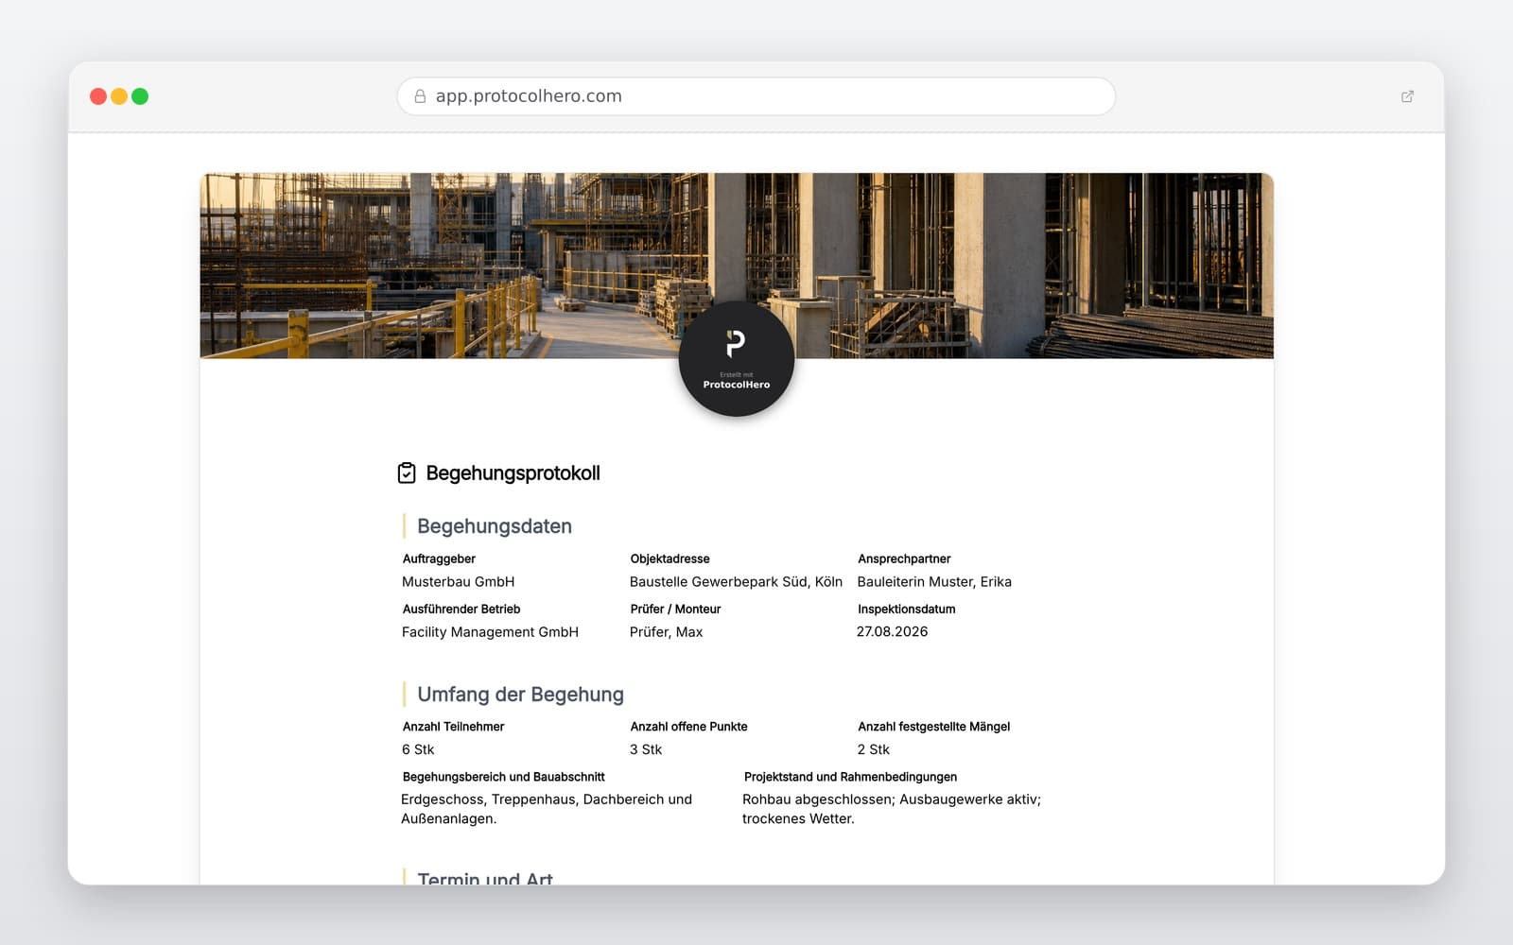Click Bauleiterin Muster, Erika value
Viewport: 1513px width, 945px height.
click(x=934, y=582)
